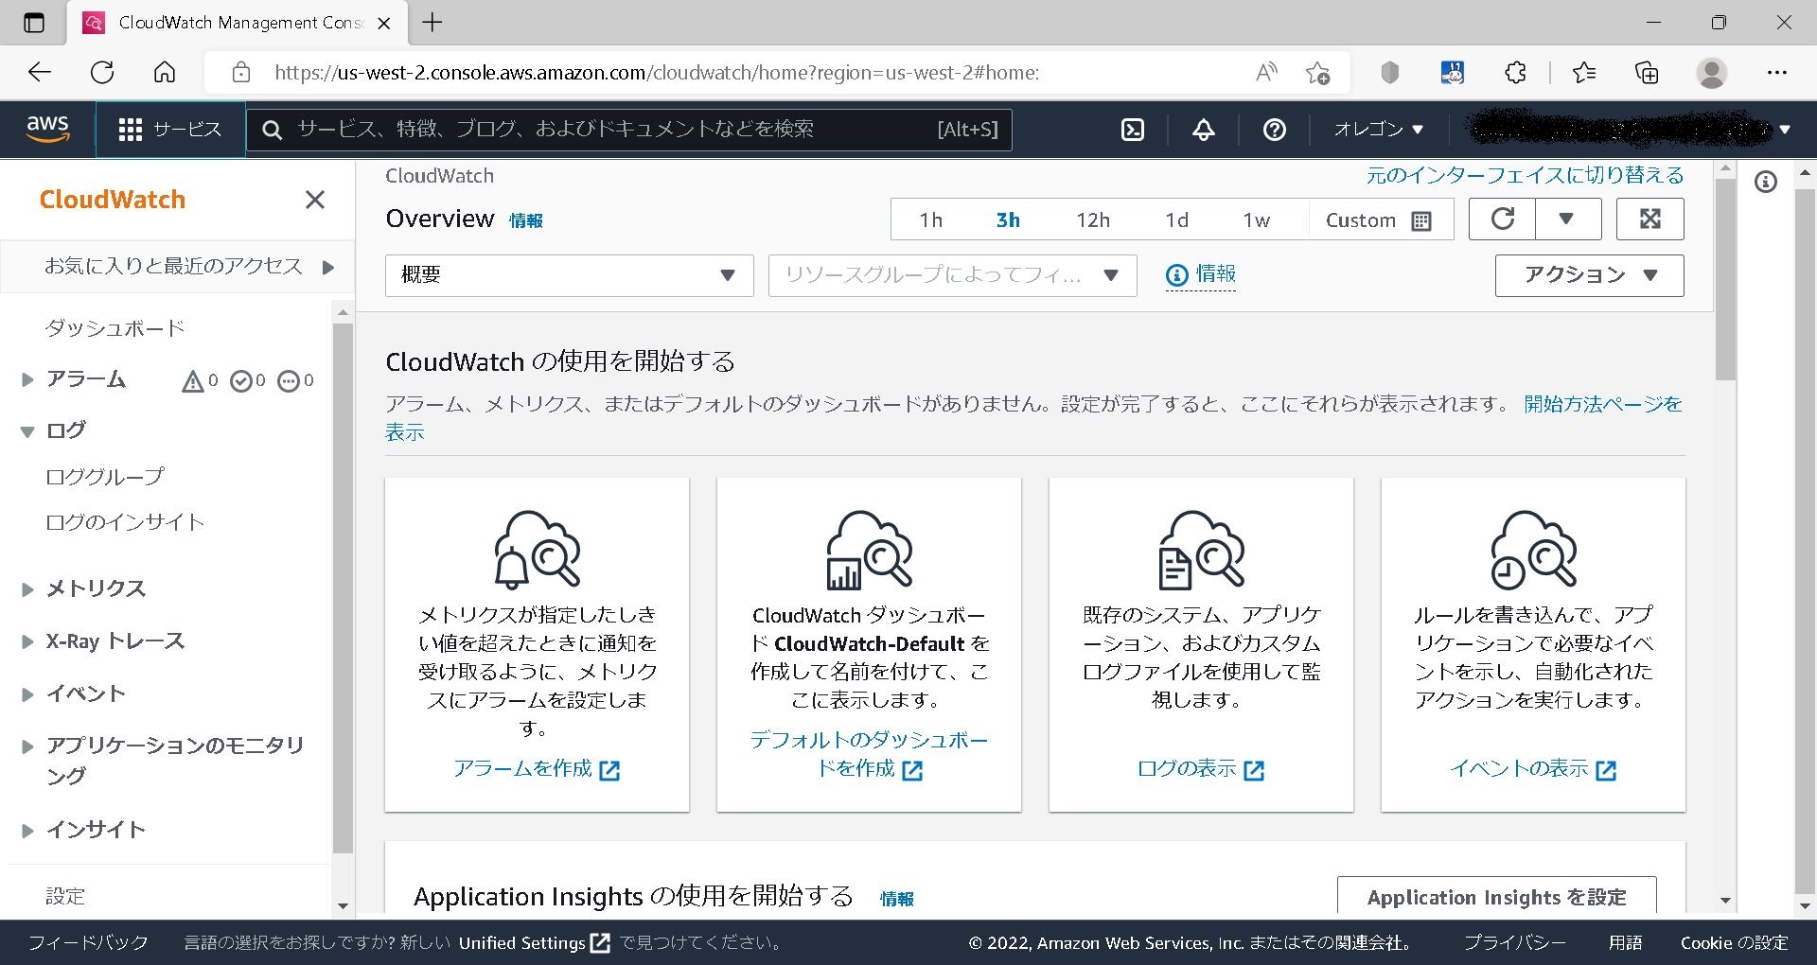Open the Custom time range calendar
The image size is (1817, 965).
pyautogui.click(x=1379, y=220)
